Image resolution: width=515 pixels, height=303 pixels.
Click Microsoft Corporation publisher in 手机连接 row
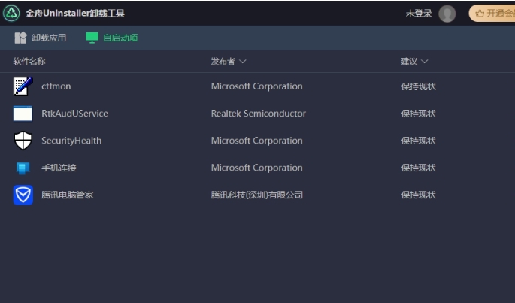click(x=257, y=168)
